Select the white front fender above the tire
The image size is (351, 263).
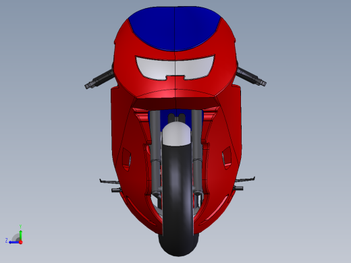point(177,134)
